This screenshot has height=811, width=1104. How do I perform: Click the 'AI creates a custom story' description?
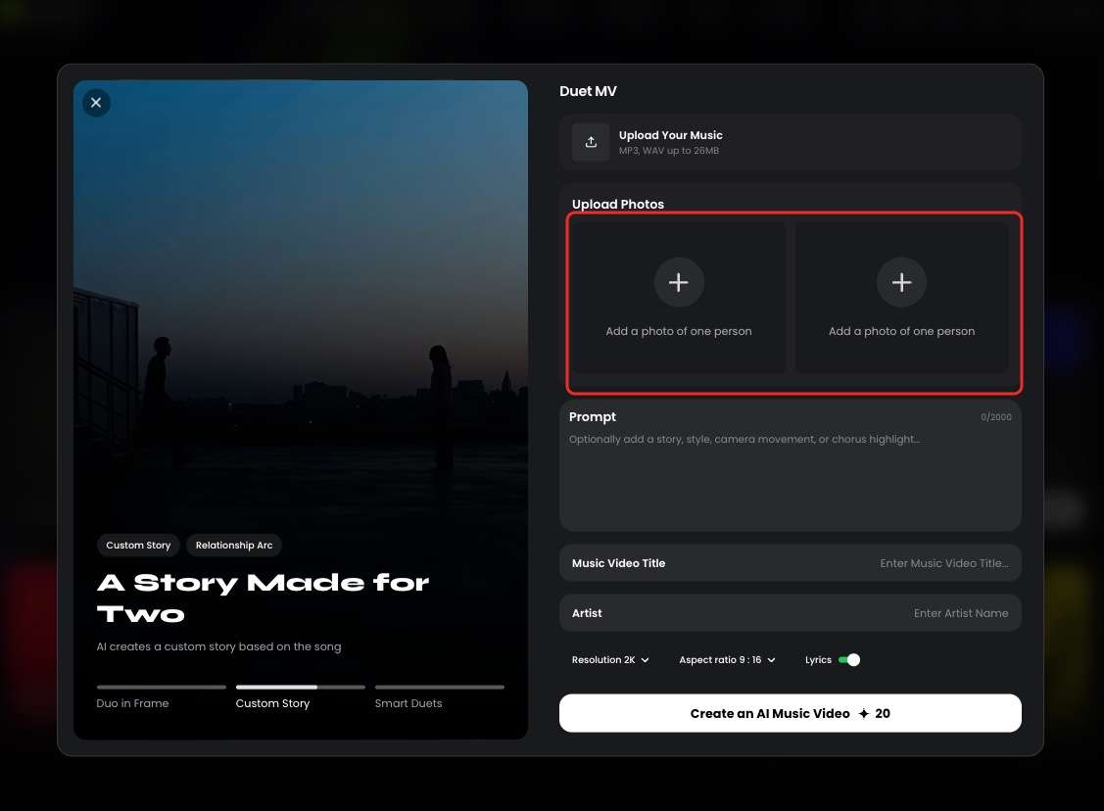point(219,646)
